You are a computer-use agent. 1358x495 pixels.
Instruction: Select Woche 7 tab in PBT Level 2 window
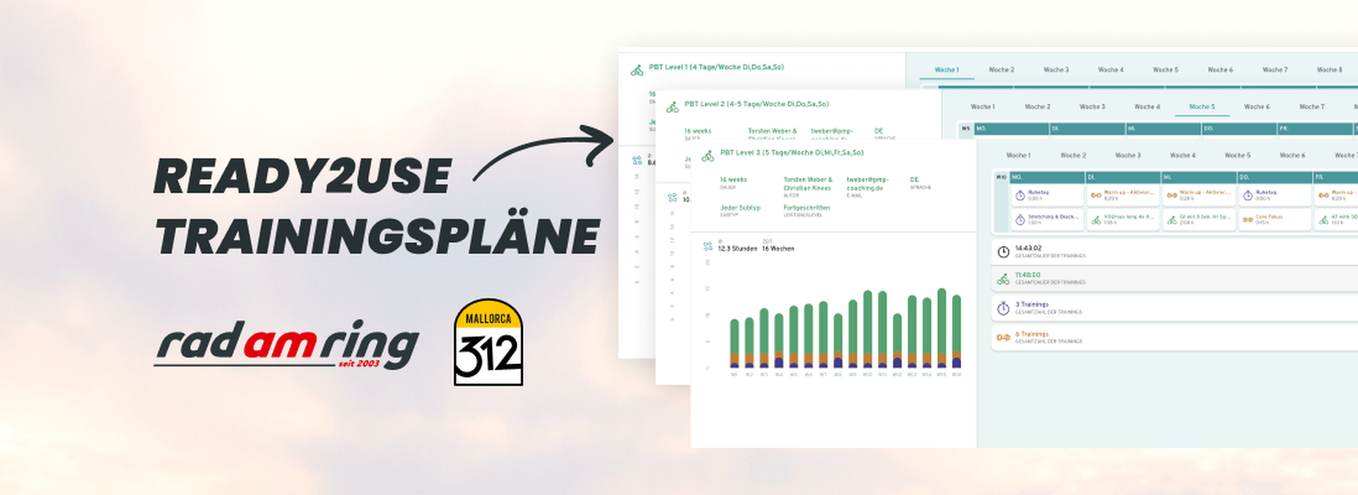tap(1312, 107)
